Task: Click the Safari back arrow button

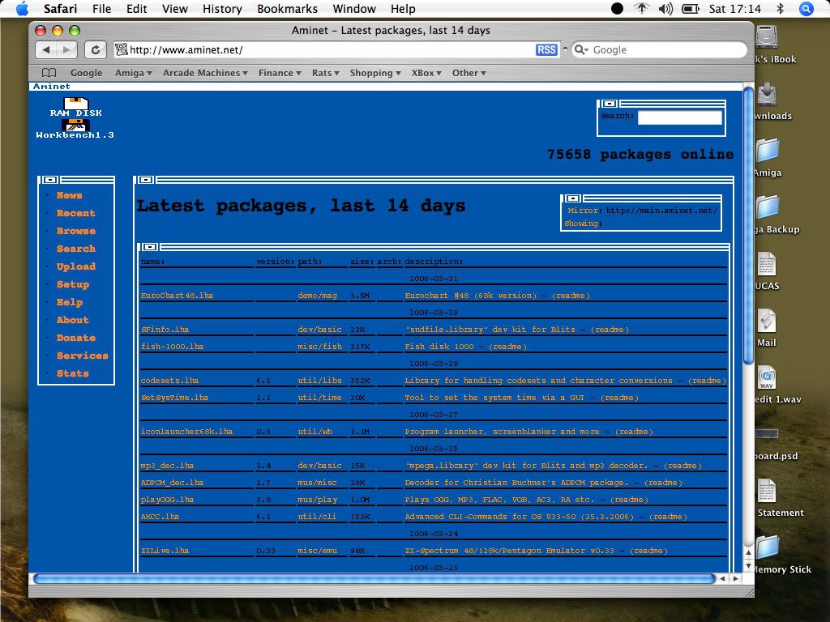Action: 46,50
